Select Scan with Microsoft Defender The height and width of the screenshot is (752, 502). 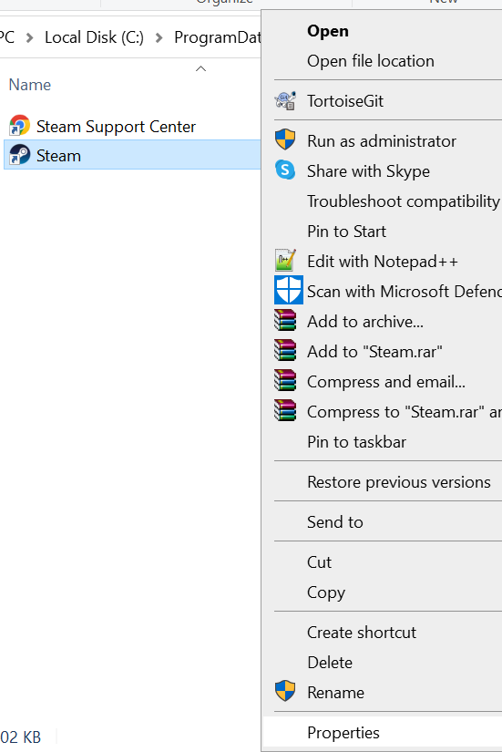405,291
